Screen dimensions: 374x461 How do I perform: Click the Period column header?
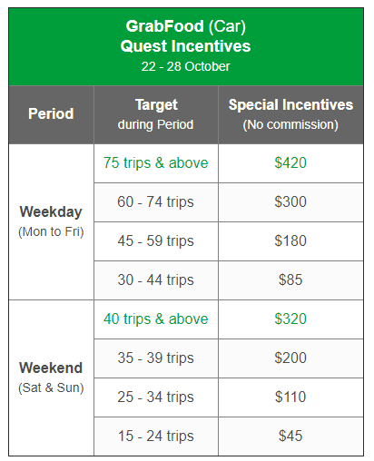[51, 114]
